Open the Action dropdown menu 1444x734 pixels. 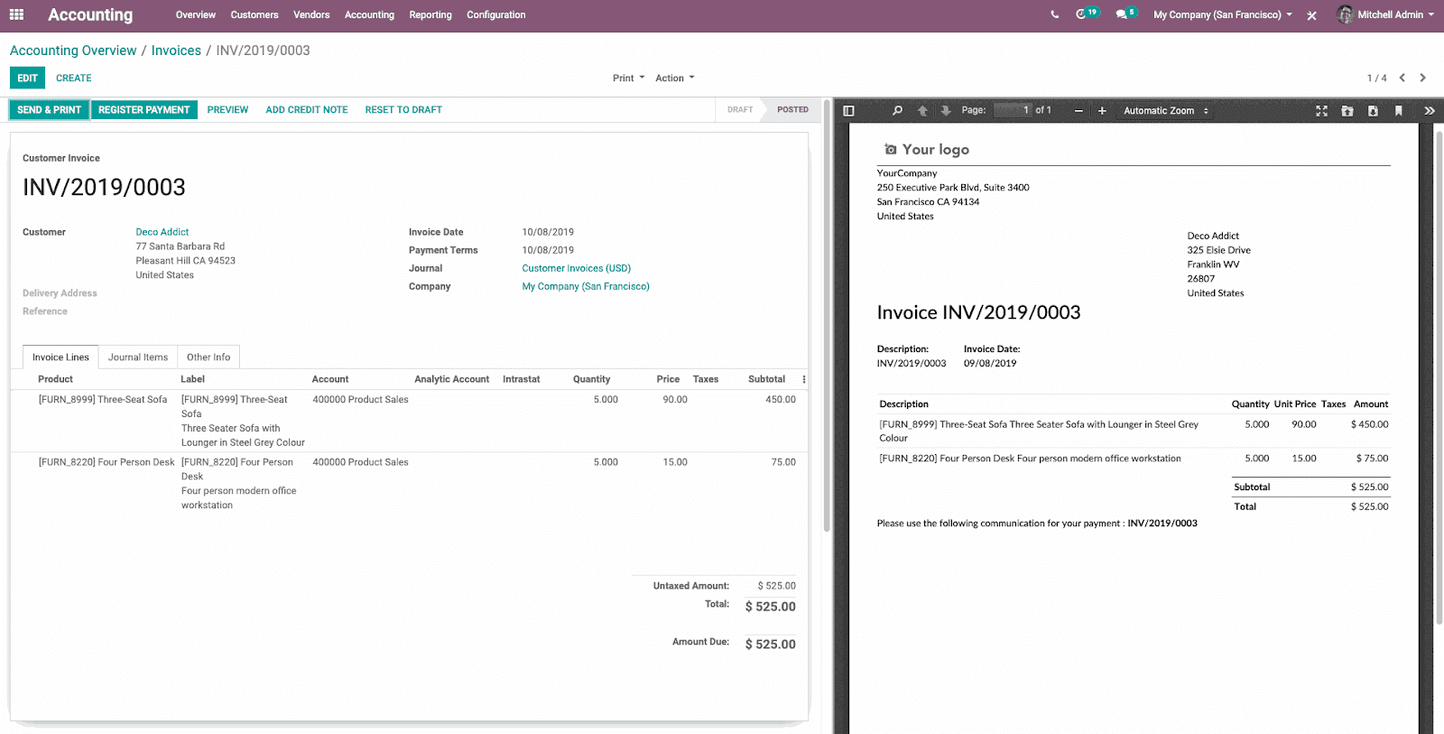coord(674,79)
